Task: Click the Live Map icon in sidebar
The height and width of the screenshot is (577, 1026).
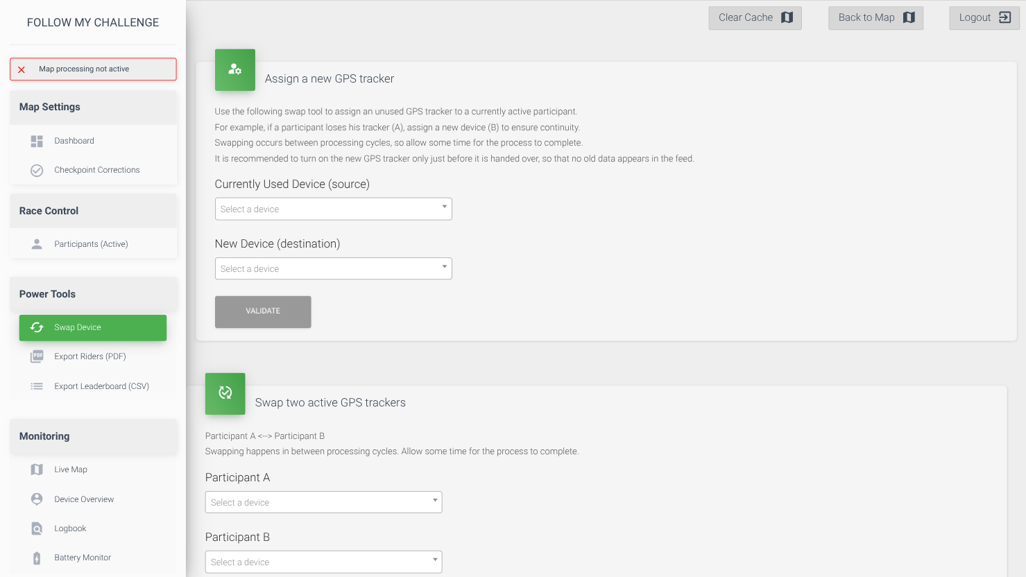Action: tap(37, 470)
